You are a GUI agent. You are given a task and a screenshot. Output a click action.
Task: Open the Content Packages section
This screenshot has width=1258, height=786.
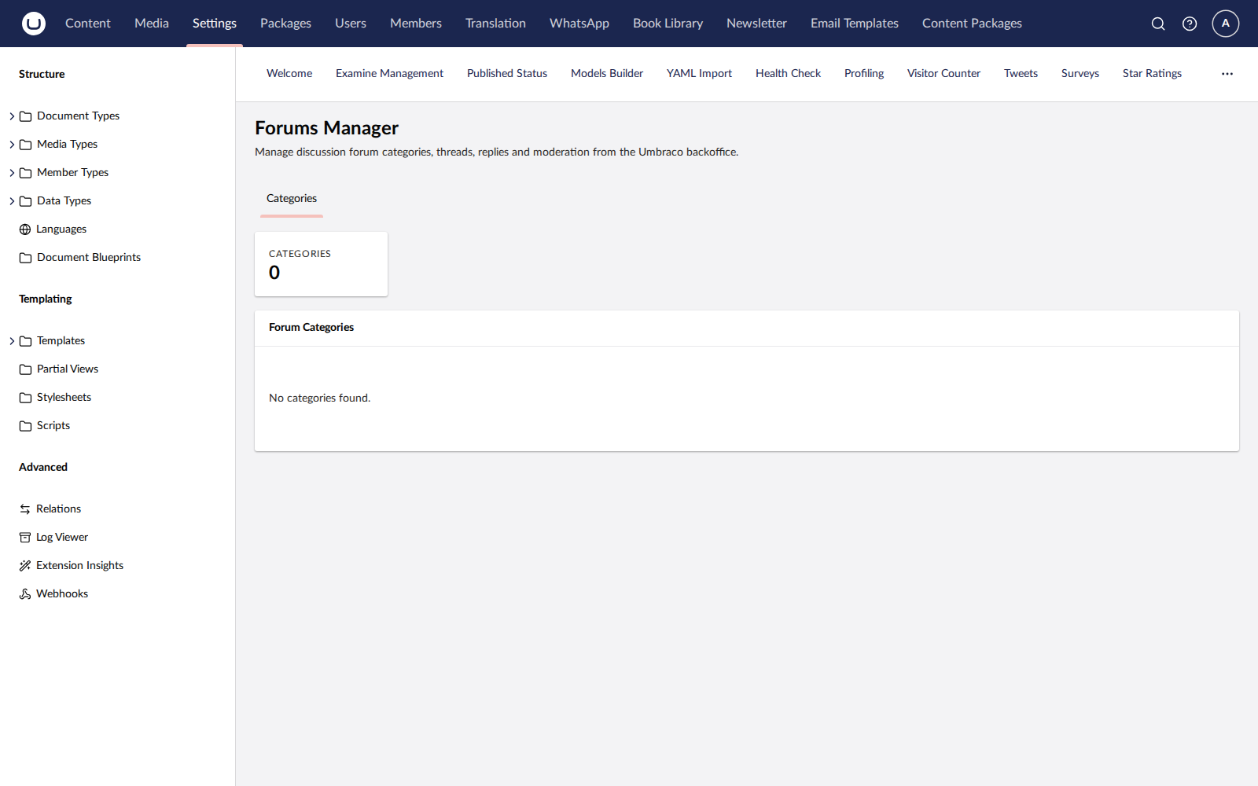tap(972, 24)
